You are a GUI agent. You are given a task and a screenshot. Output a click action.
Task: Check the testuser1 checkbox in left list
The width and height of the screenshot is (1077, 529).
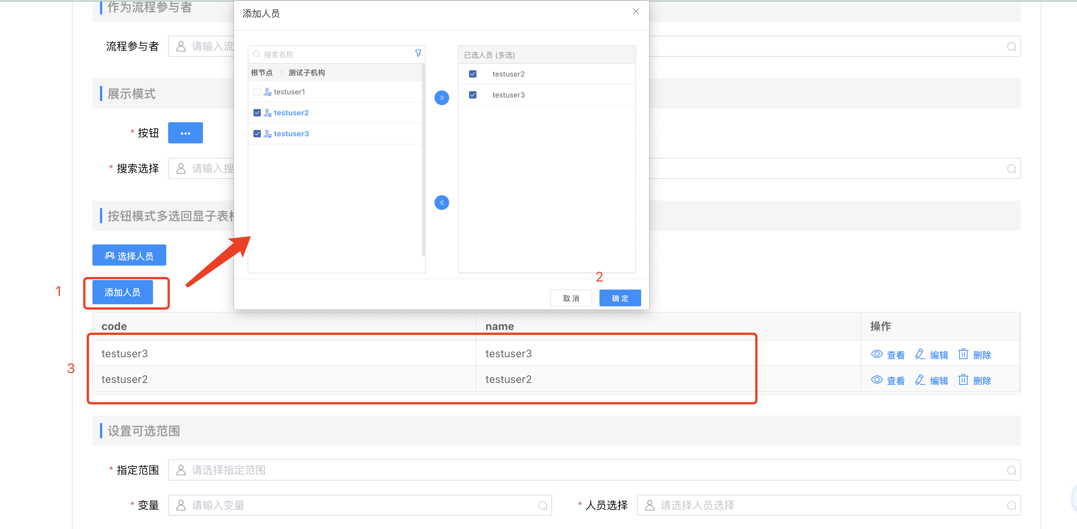click(x=257, y=92)
